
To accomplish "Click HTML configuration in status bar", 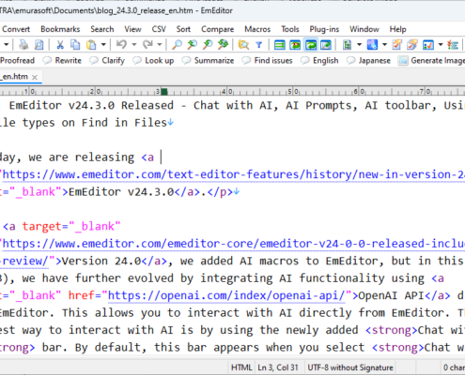I will 241,367.
